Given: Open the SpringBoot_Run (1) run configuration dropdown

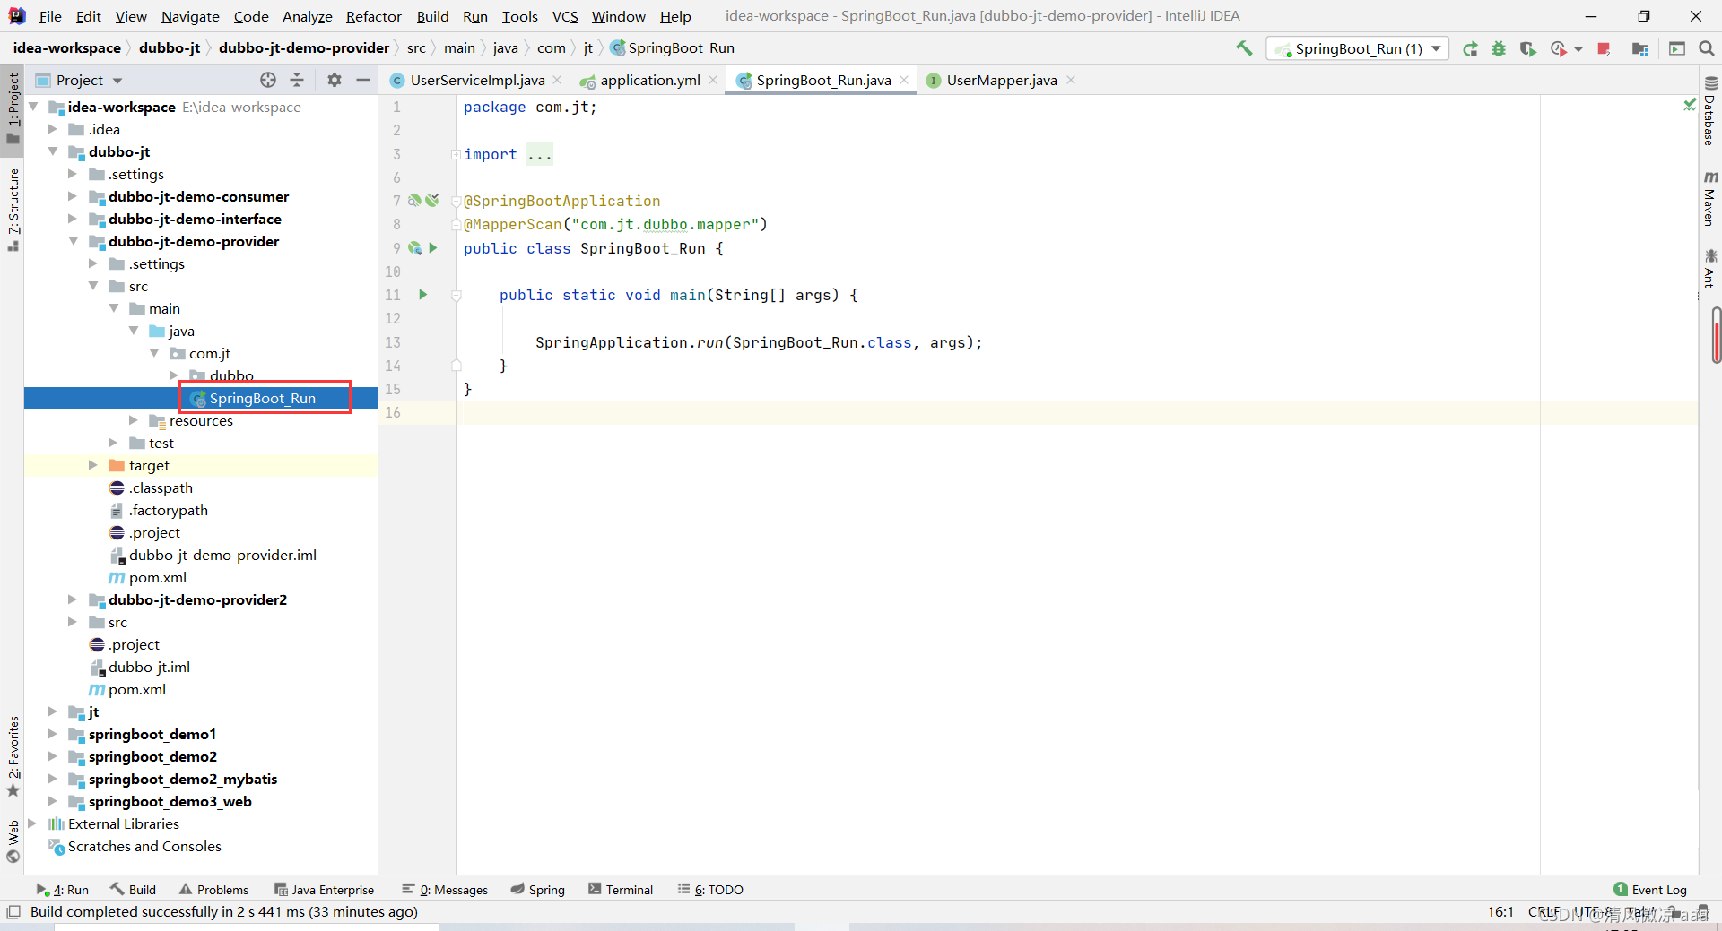Looking at the screenshot, I should tap(1358, 48).
